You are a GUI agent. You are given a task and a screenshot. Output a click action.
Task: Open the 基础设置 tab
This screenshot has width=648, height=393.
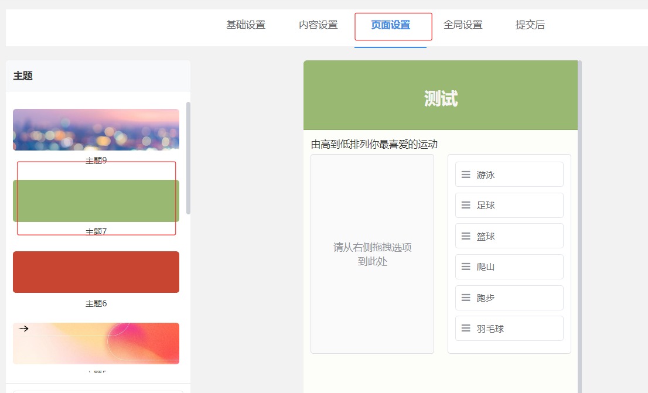click(246, 25)
